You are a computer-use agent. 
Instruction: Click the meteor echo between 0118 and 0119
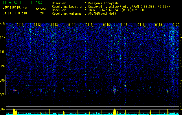pos(150,89)
